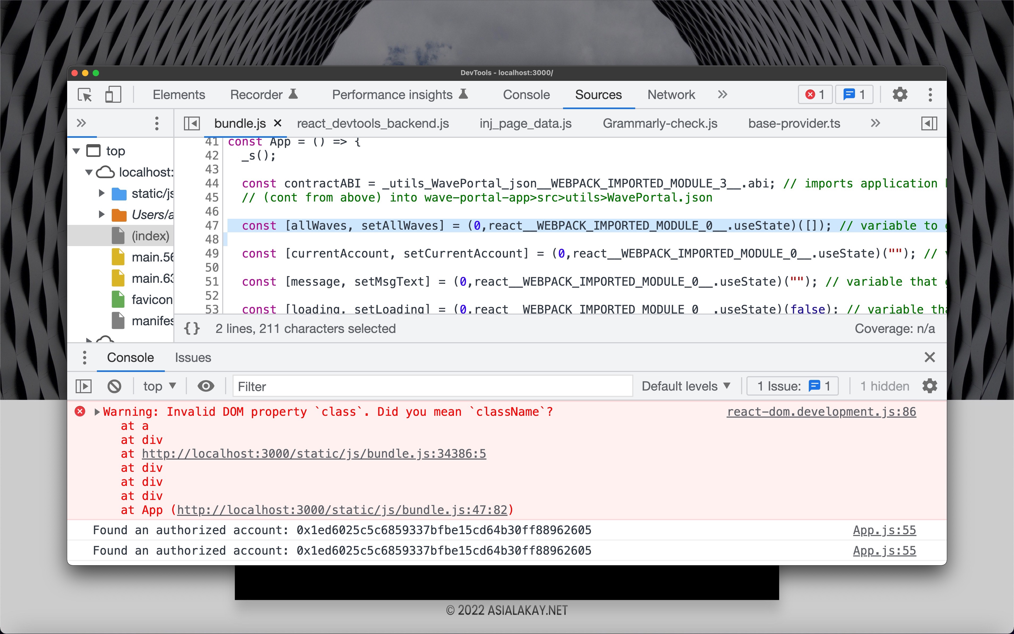Activate the inspect element picker icon
Viewport: 1014px width, 634px height.
pyautogui.click(x=85, y=95)
